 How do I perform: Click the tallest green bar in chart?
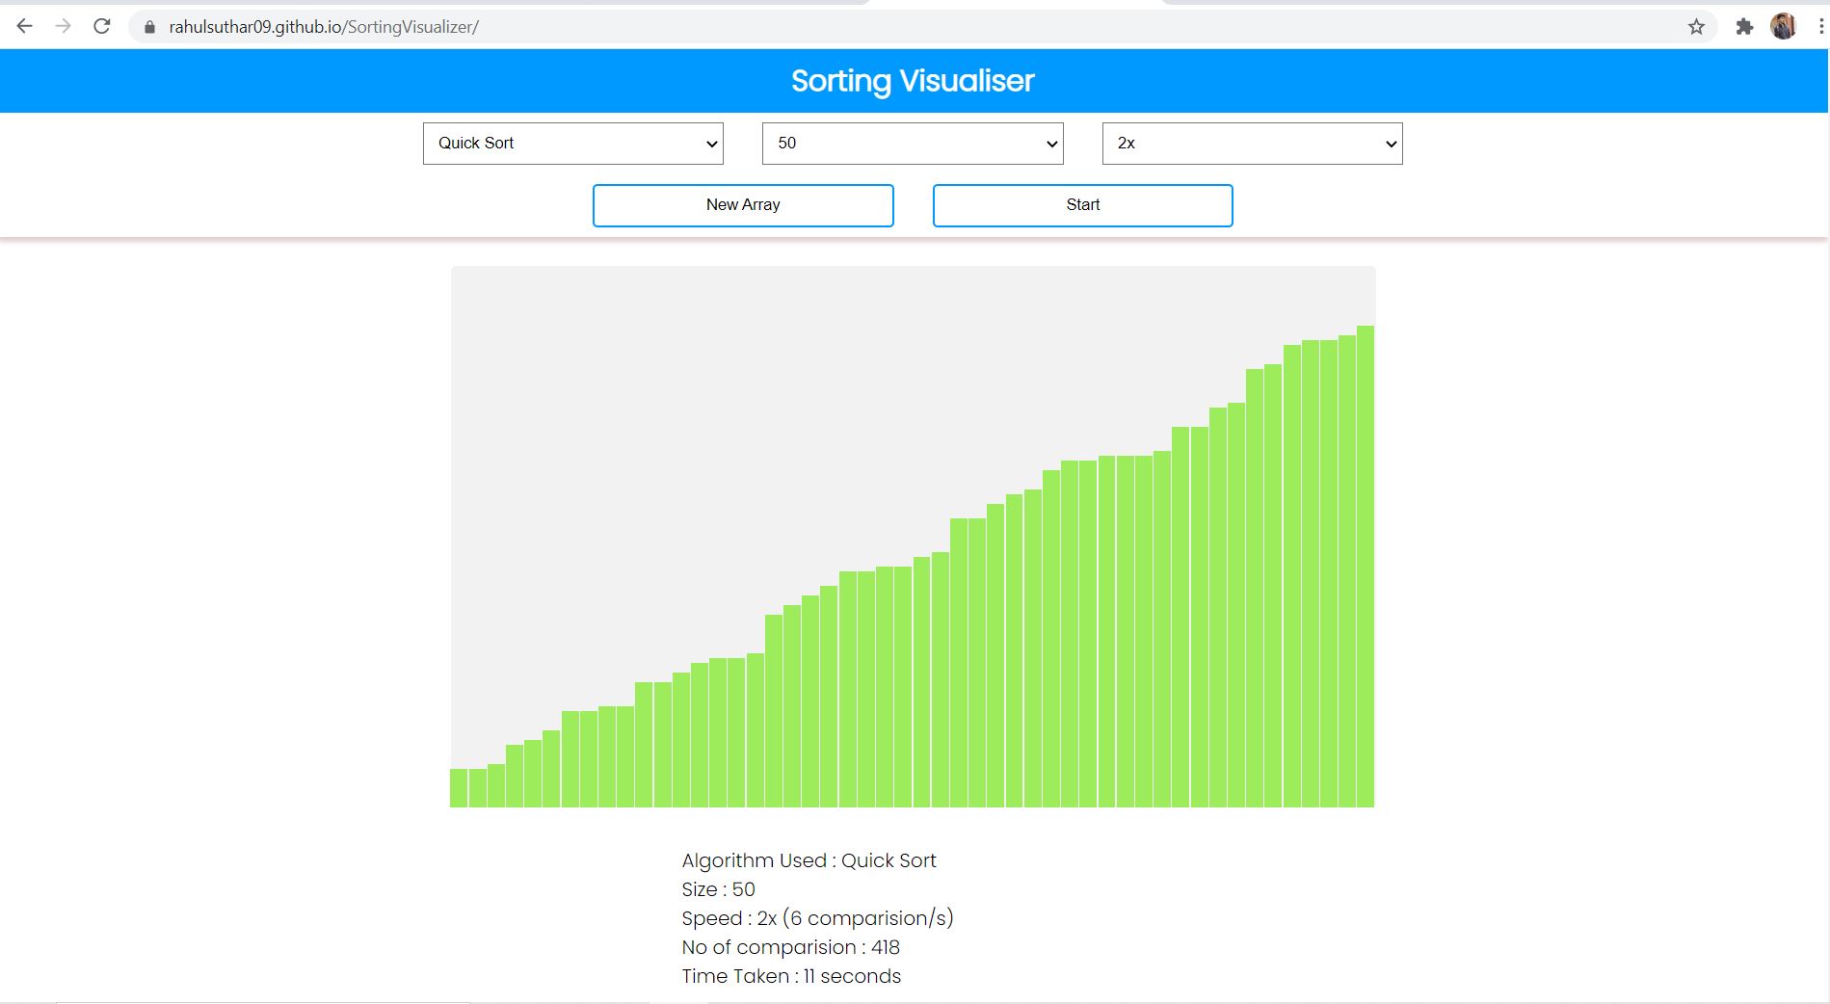[1366, 567]
